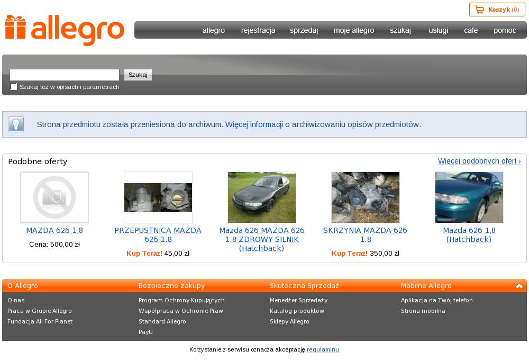Open the Koszyk shopping cart

[497, 10]
